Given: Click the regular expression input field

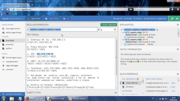Looking at the screenshot, I should [63, 29].
